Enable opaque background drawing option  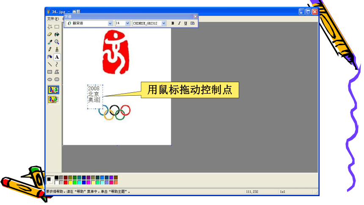pyautogui.click(x=53, y=90)
